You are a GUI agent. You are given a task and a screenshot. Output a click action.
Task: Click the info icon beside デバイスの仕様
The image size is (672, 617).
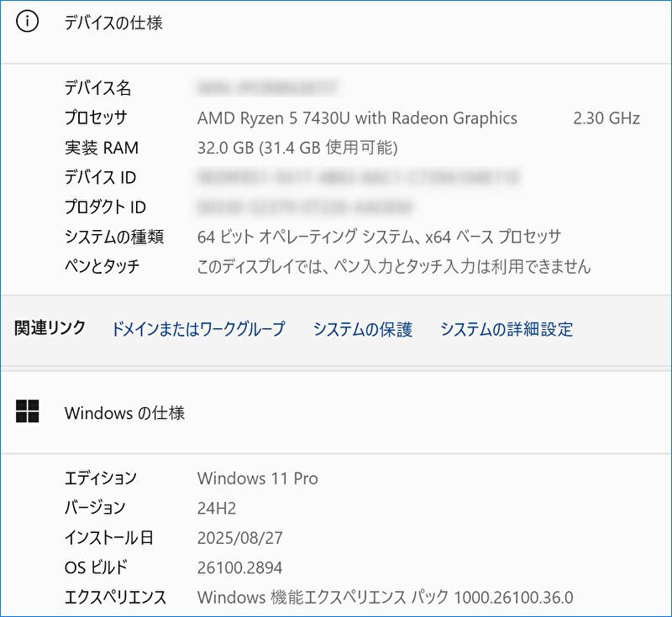pyautogui.click(x=27, y=22)
